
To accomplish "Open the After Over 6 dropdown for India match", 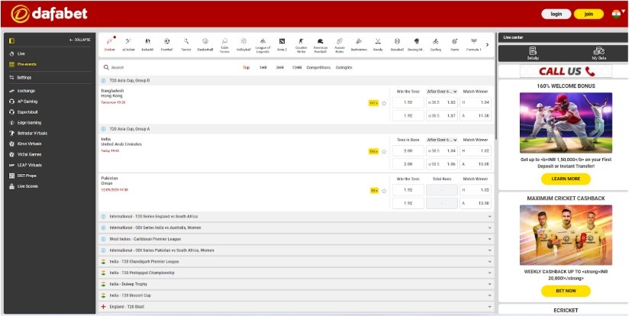I will pos(442,140).
